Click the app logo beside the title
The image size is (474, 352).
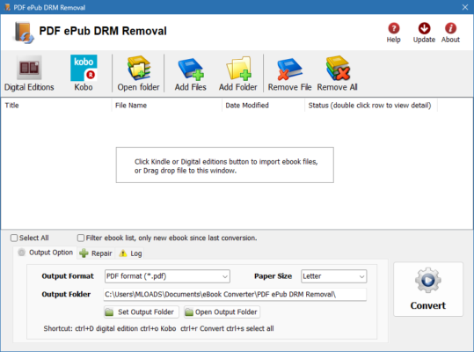pyautogui.click(x=23, y=33)
